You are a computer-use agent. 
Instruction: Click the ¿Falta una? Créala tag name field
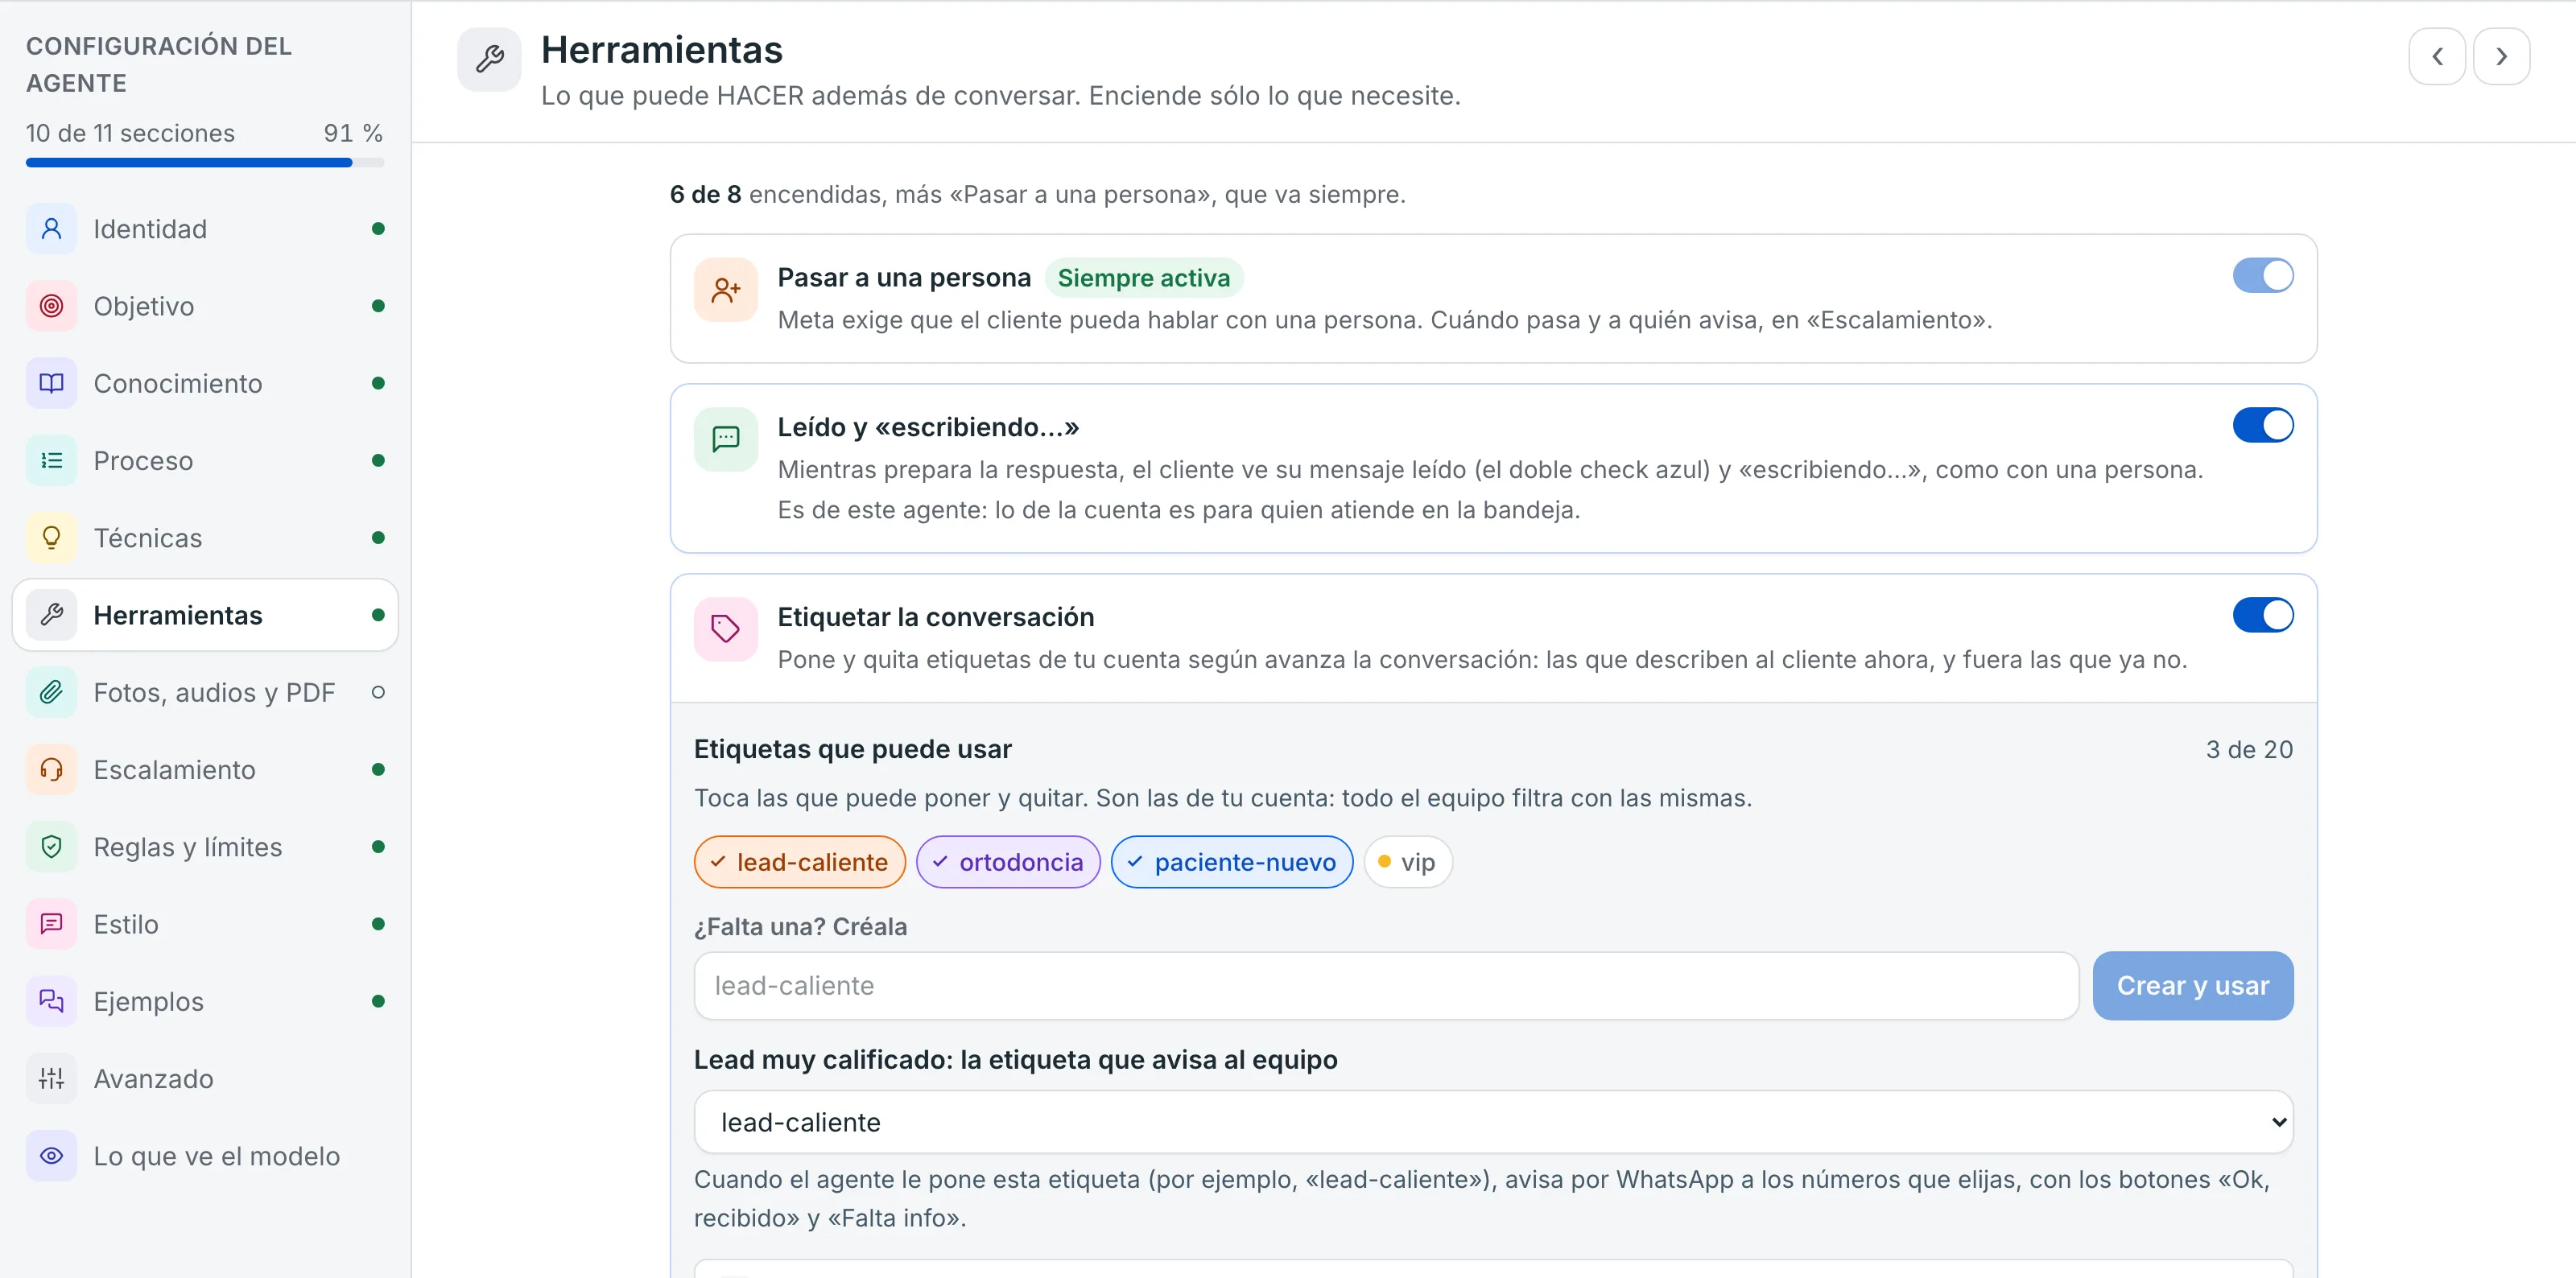tap(1386, 986)
